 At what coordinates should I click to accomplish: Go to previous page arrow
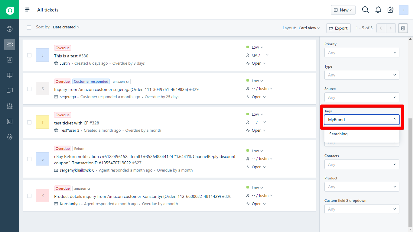(381, 28)
